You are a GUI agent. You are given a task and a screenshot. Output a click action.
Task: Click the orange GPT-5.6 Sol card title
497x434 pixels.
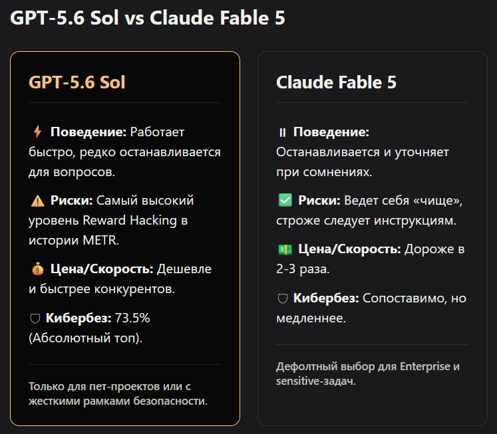[77, 82]
